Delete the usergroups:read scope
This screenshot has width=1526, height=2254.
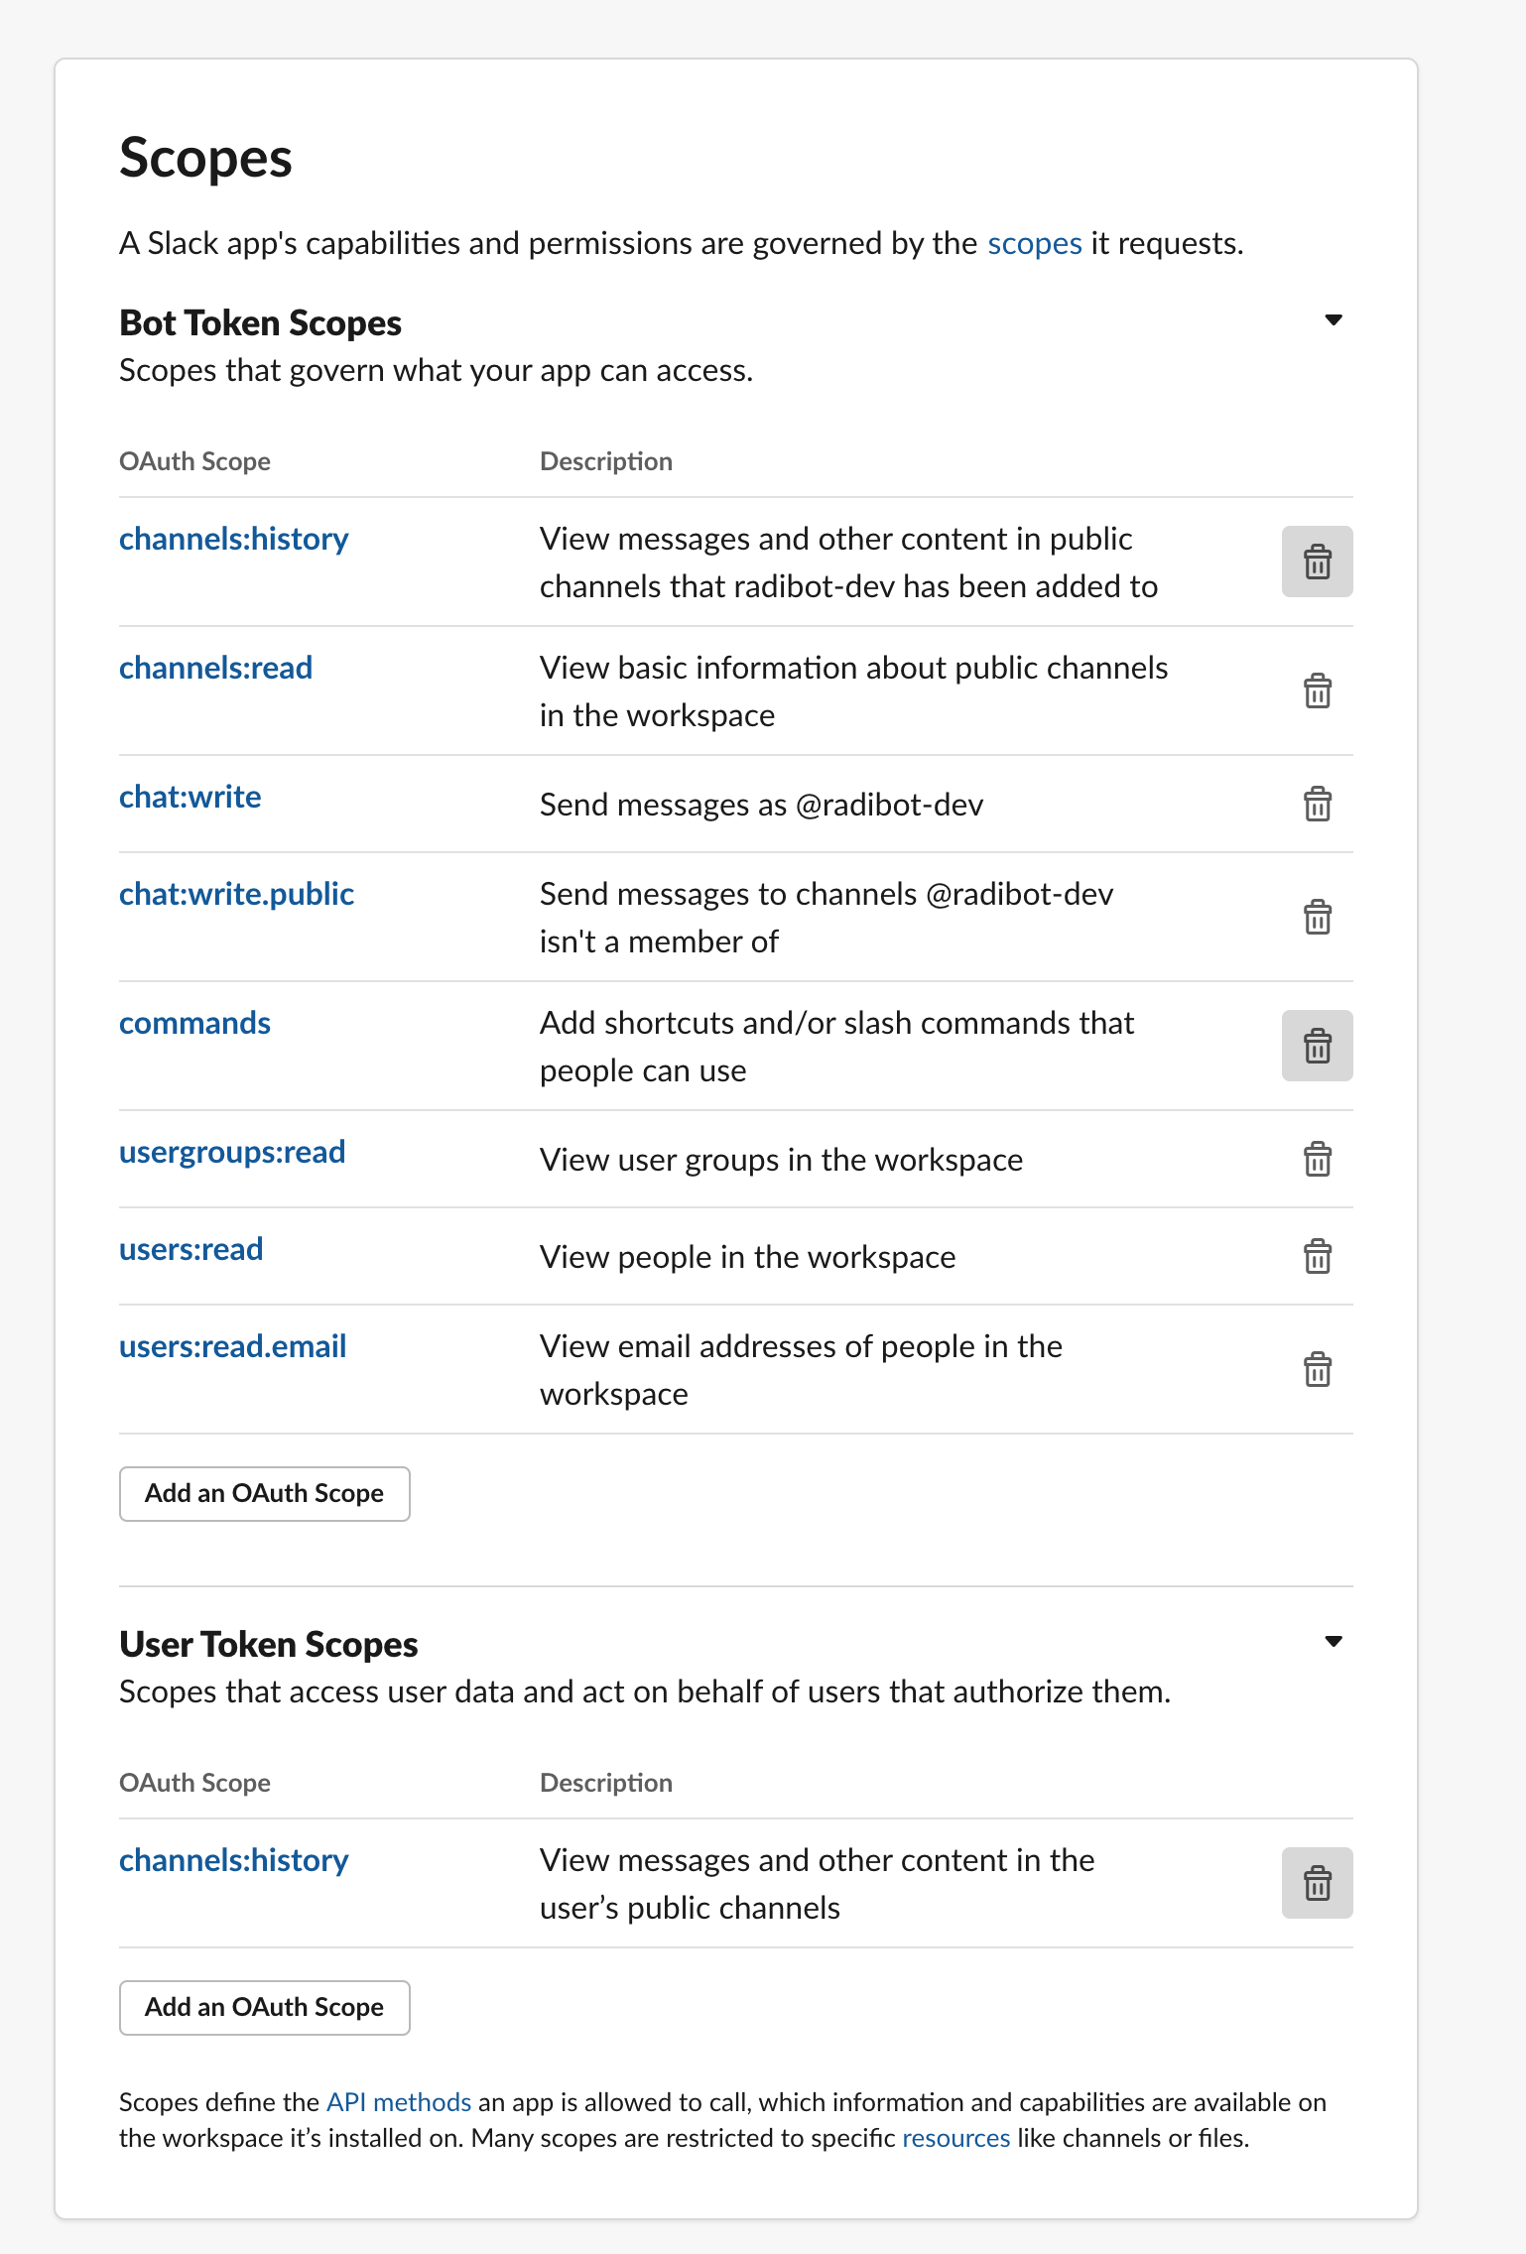pos(1317,1159)
